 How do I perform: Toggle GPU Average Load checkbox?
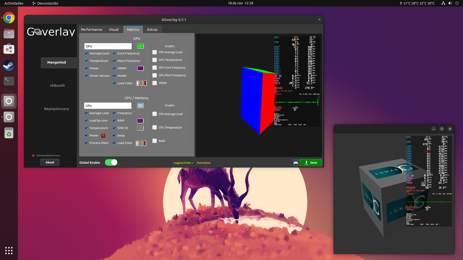coord(86,53)
